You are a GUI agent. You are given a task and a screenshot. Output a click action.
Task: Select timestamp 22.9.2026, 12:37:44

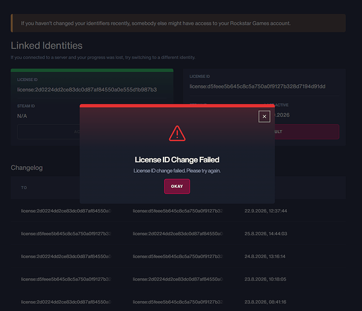(266, 211)
